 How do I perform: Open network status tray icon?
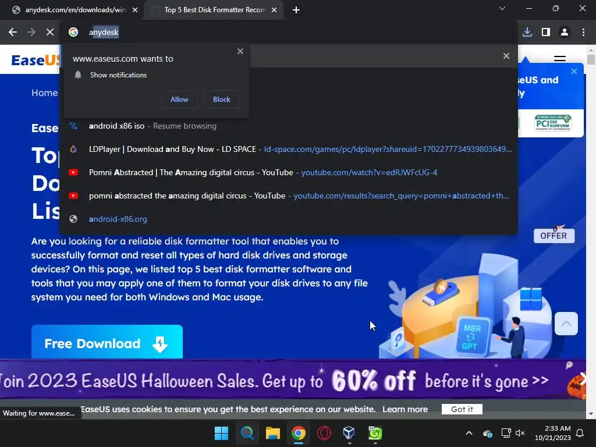[506, 433]
